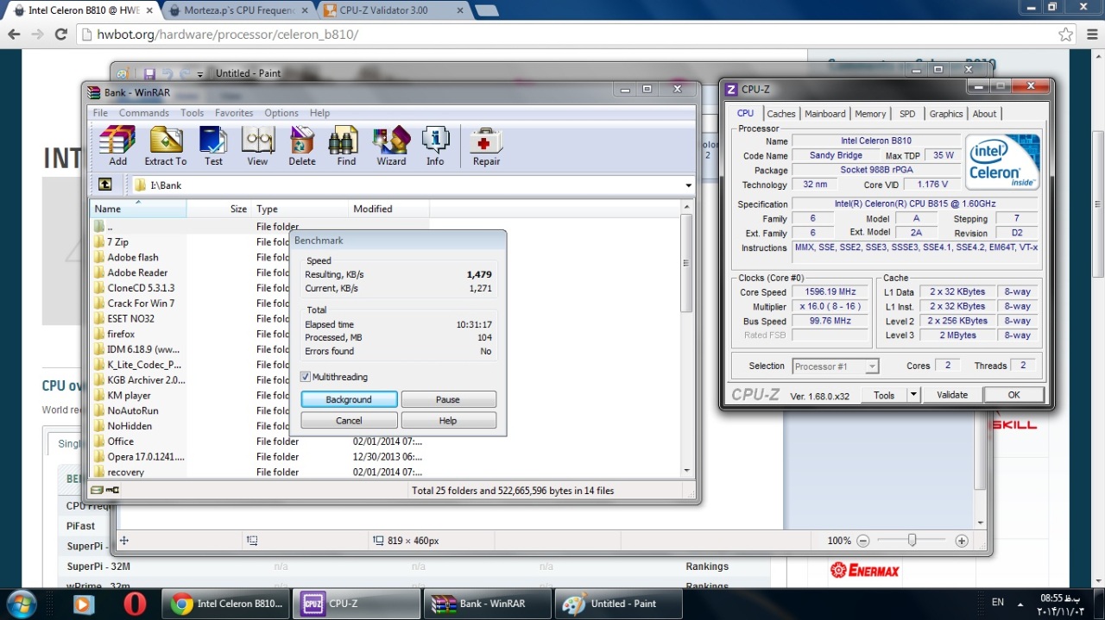The image size is (1105, 620).
Task: Select the ESET NO32 folder
Action: tap(130, 318)
